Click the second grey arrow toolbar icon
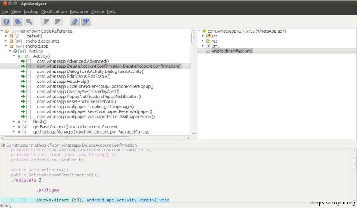357x208 pixels. click(57, 22)
